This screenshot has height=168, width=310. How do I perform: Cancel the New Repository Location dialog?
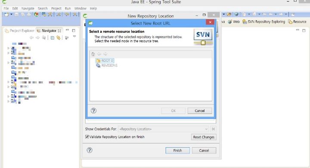(x=204, y=150)
